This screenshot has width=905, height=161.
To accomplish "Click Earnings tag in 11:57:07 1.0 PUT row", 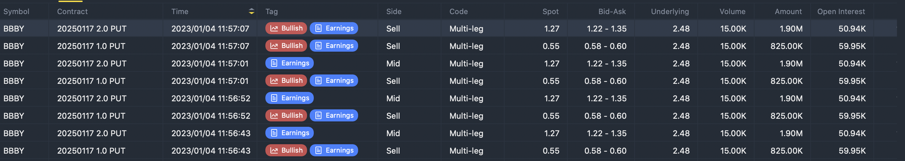I will pyautogui.click(x=334, y=46).
